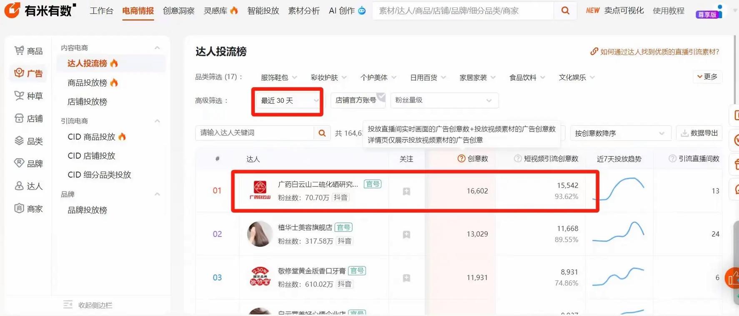Collapse the 内容电商 group

click(x=157, y=48)
